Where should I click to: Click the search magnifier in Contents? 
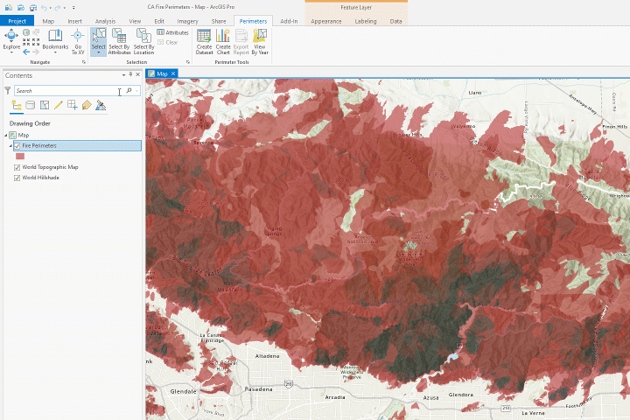129,90
